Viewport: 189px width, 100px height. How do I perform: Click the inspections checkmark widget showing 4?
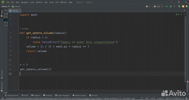tap(177, 15)
